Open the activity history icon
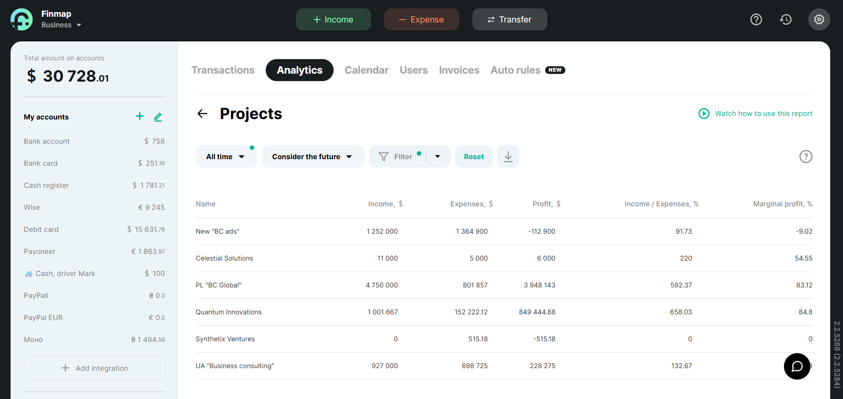Image resolution: width=843 pixels, height=399 pixels. point(786,19)
